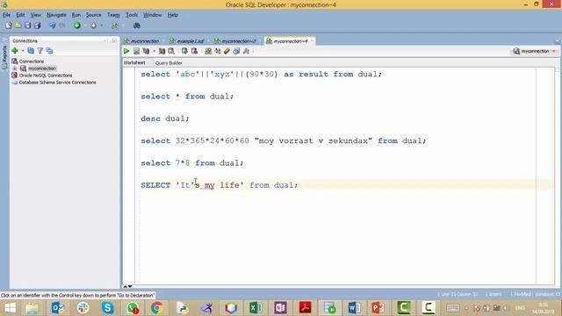Switch to the Worksheet tab
The height and width of the screenshot is (316, 562).
(134, 62)
